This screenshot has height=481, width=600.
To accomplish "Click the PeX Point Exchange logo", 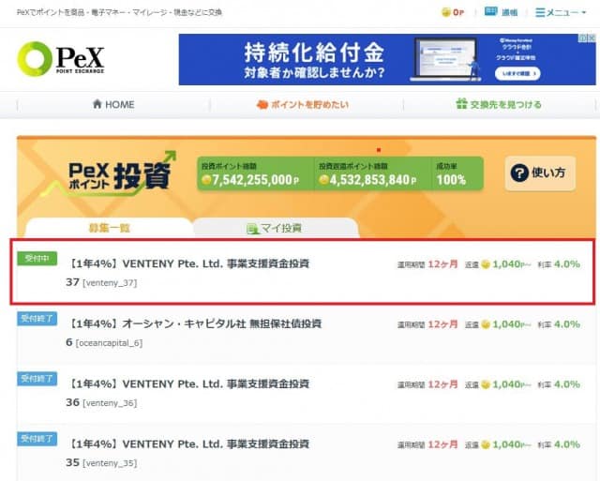I will pyautogui.click(x=61, y=58).
